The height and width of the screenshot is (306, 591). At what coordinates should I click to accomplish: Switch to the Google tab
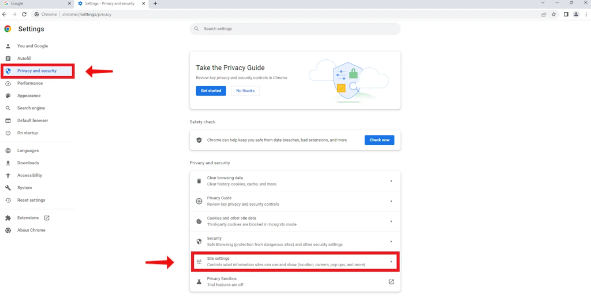[x=36, y=3]
